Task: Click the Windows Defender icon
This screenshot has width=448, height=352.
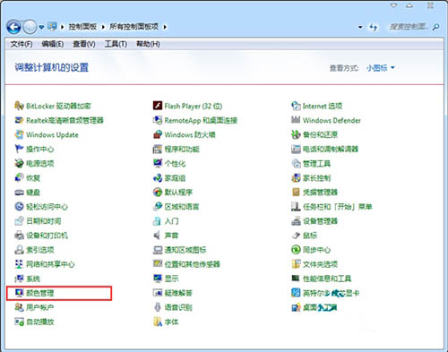Action: point(296,120)
